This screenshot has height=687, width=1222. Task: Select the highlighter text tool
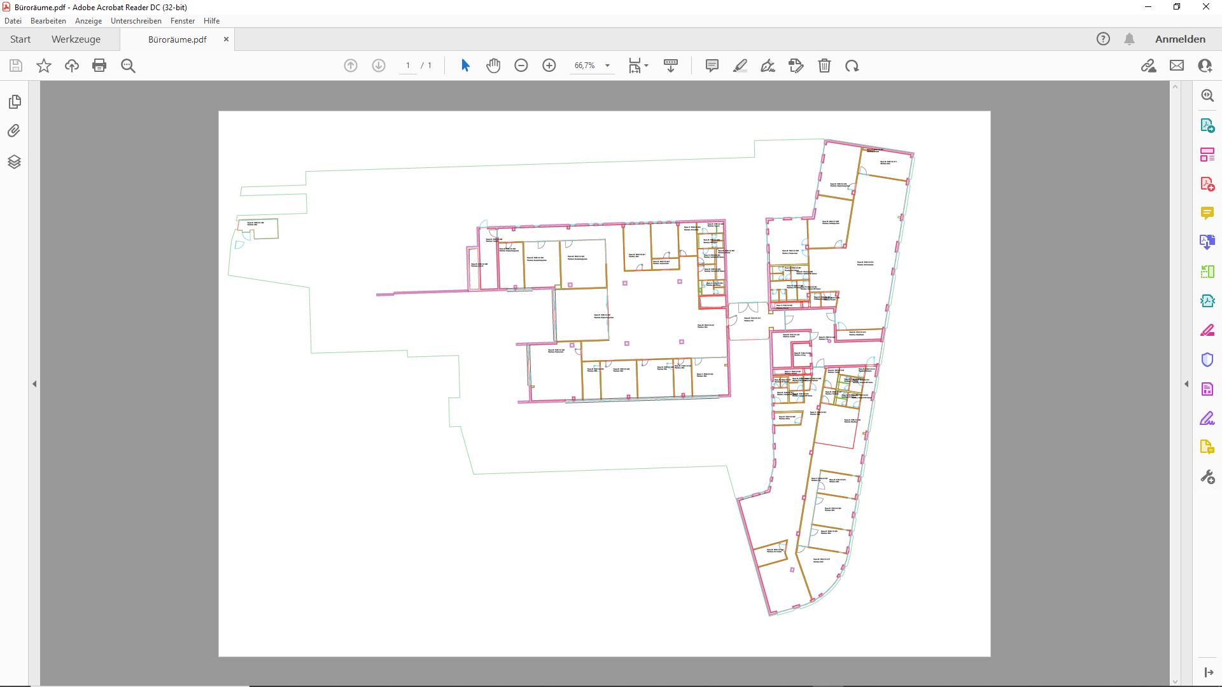pyautogui.click(x=740, y=66)
